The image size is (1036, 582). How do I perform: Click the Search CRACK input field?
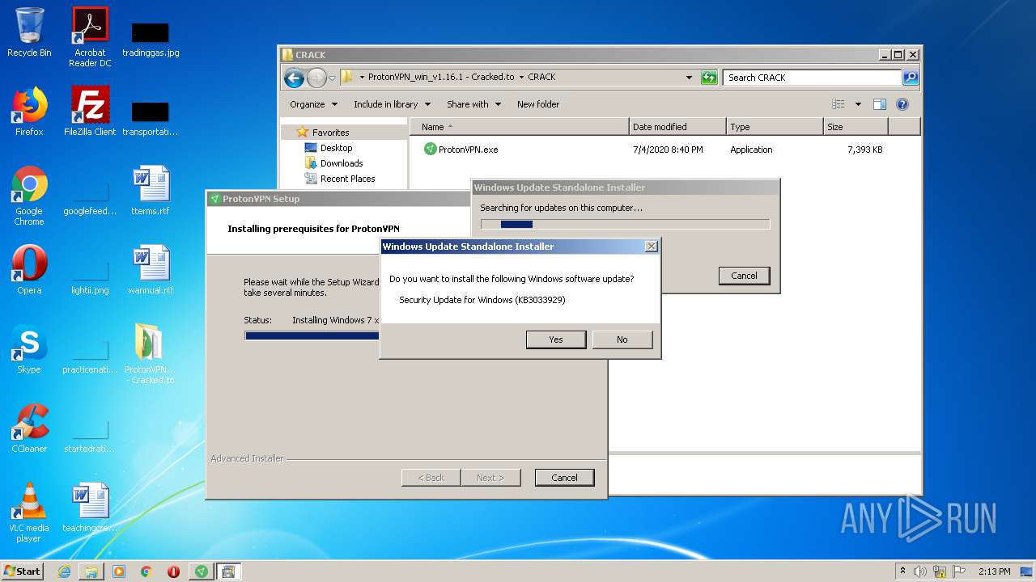[812, 78]
